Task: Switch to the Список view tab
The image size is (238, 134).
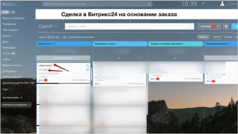Action: 228,37
